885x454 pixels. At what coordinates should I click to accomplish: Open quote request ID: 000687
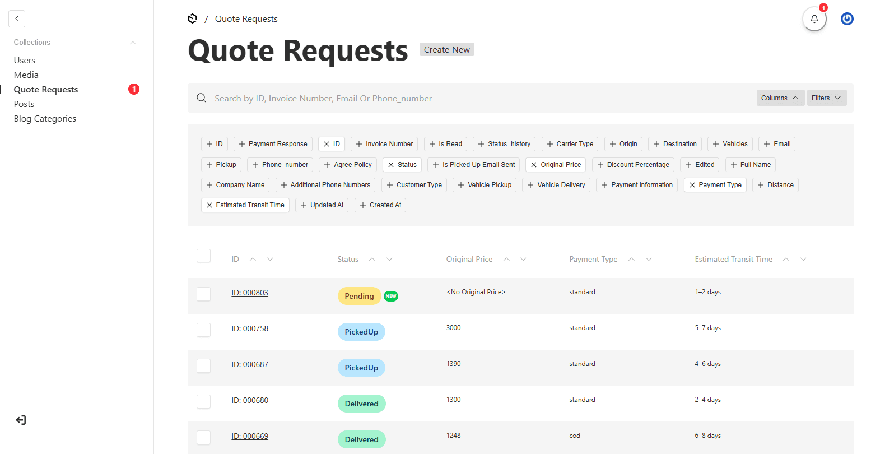(x=250, y=364)
